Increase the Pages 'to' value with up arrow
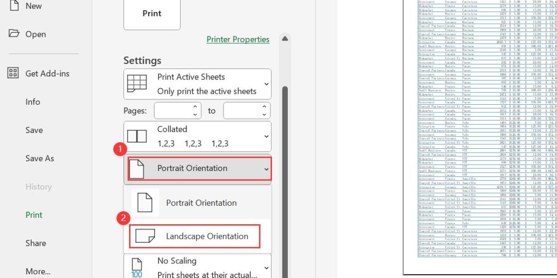557x278 pixels. click(264, 107)
